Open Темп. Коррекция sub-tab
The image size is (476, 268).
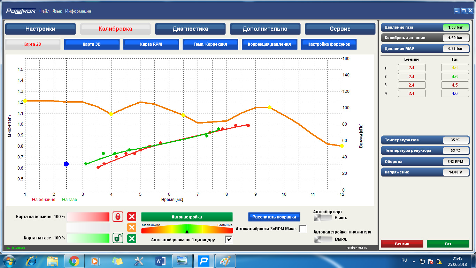(210, 44)
